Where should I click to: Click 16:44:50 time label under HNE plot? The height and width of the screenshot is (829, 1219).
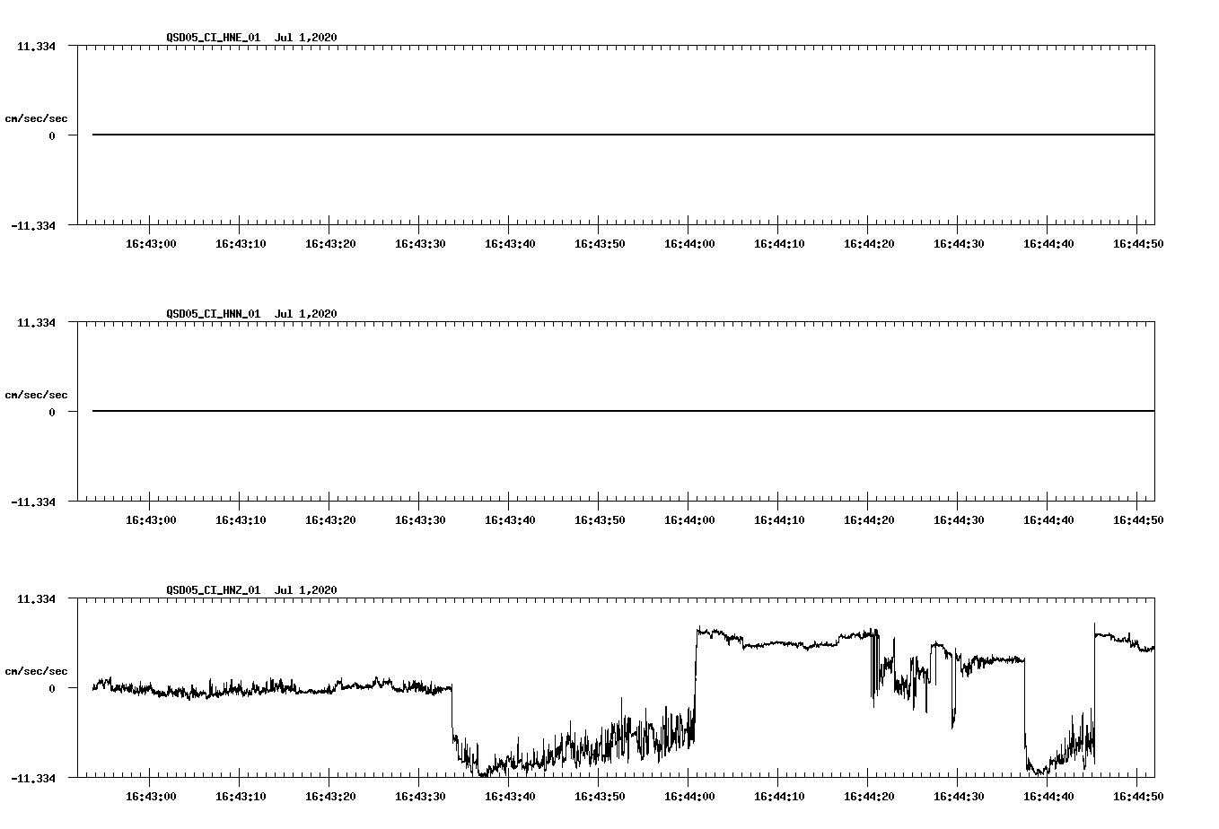coord(1138,244)
